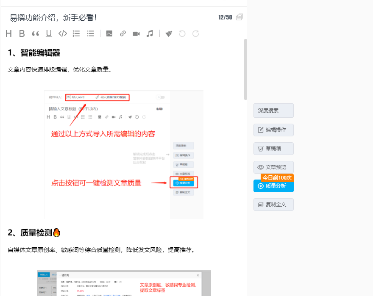Toggle bold formatting
Viewport: 373px width, 296px height.
tap(22, 33)
